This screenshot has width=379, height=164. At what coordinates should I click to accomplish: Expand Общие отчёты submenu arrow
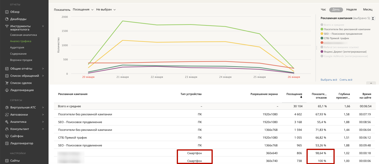[x=43, y=69]
